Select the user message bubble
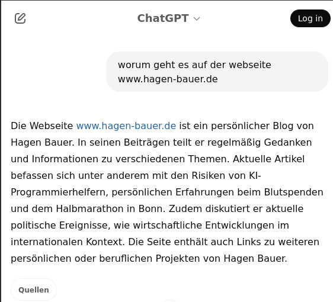Image resolution: width=333 pixels, height=302 pixels. [217, 72]
